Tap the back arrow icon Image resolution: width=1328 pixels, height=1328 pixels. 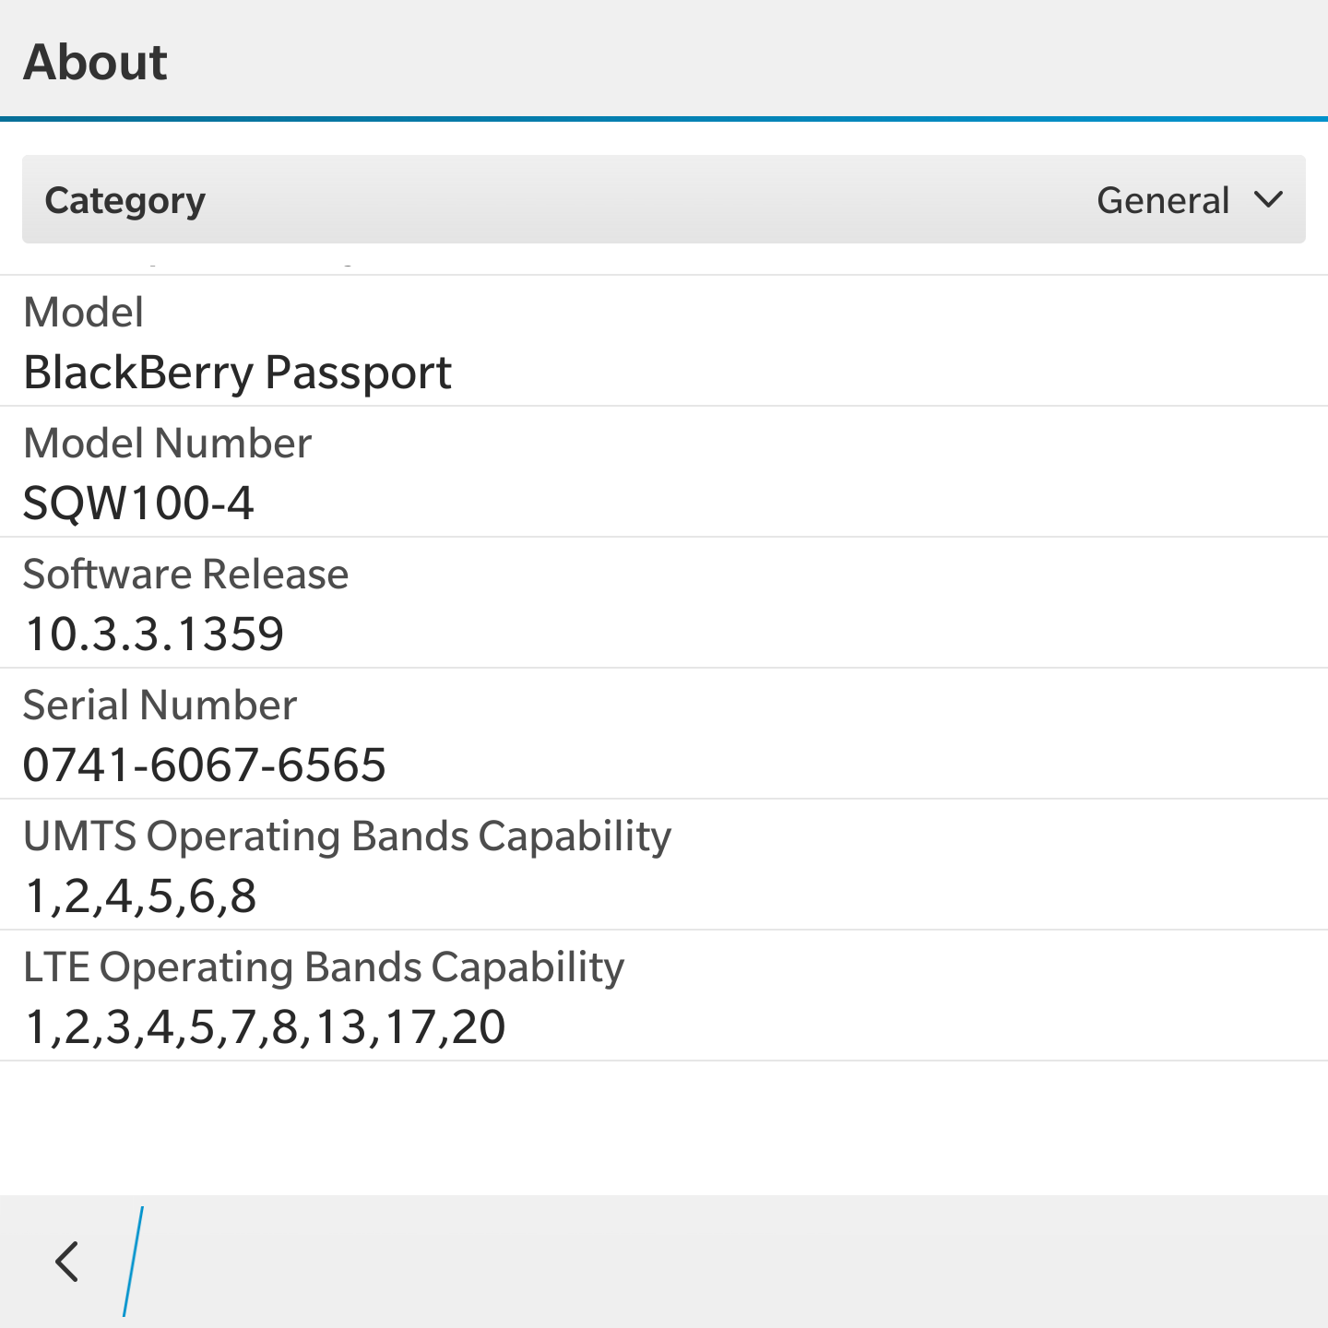pyautogui.click(x=67, y=1262)
